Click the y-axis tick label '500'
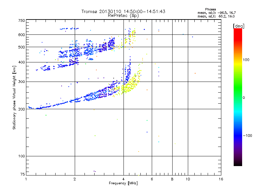 tap(21, 47)
